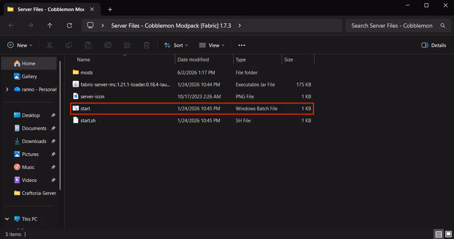454x239 pixels.
Task: Click the '10/17/2023 2:26 AM' date cell
Action: (x=199, y=96)
